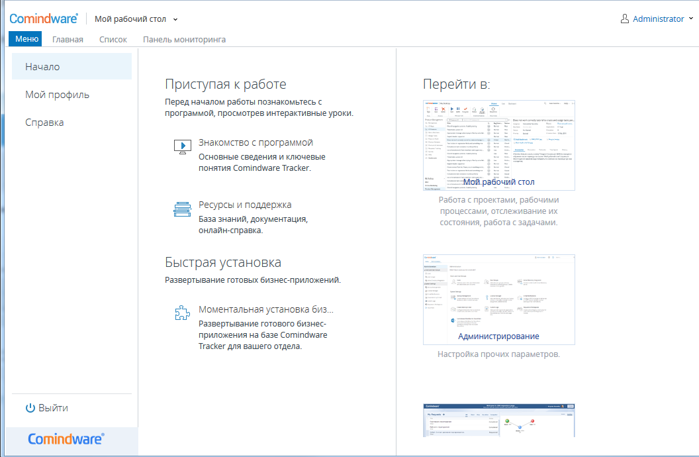
Task: Click the puzzle piece installation icon
Action: coord(182,313)
